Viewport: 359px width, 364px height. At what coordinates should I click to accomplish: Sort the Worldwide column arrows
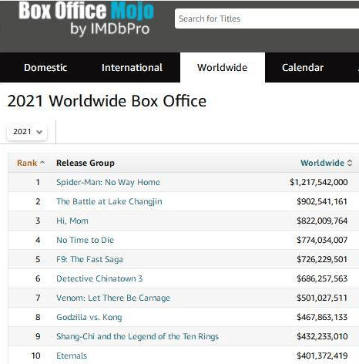350,163
